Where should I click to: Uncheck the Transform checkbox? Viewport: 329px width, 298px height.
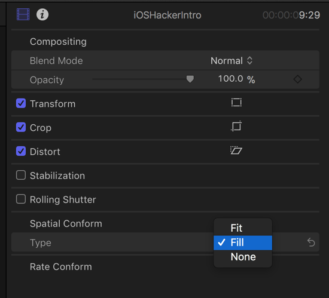pos(21,103)
